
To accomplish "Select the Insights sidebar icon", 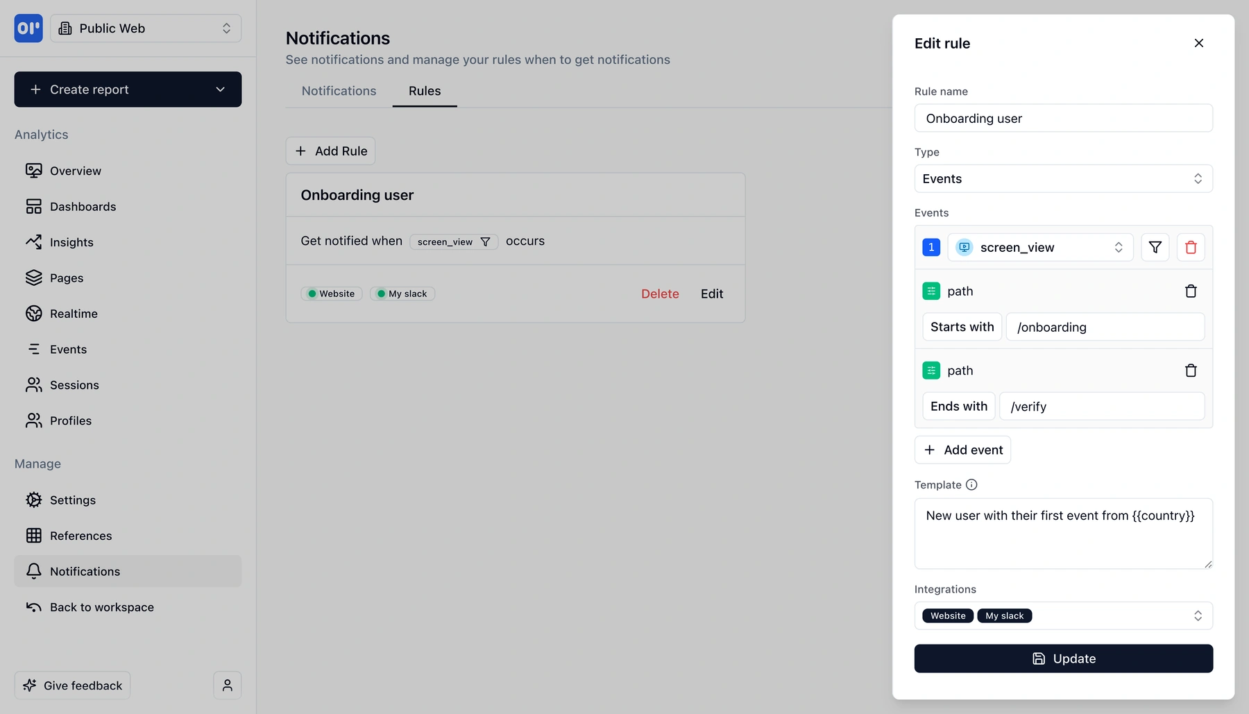I will (35, 241).
